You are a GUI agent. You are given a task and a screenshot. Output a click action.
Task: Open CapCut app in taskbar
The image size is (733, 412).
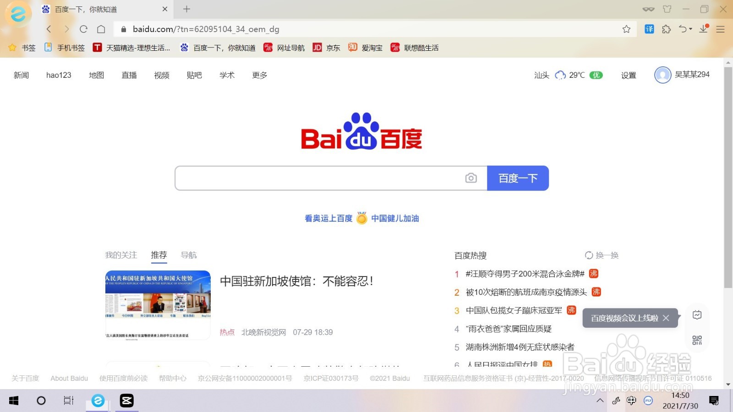click(126, 401)
